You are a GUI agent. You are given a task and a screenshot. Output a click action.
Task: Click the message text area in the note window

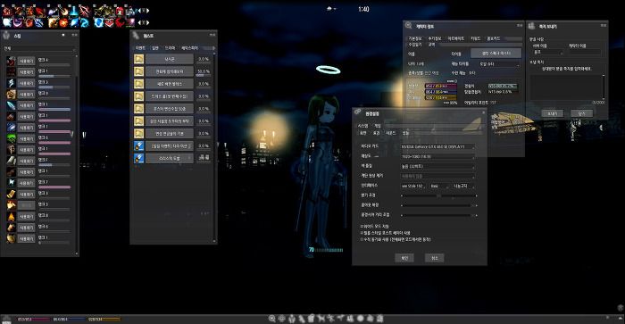click(565, 87)
